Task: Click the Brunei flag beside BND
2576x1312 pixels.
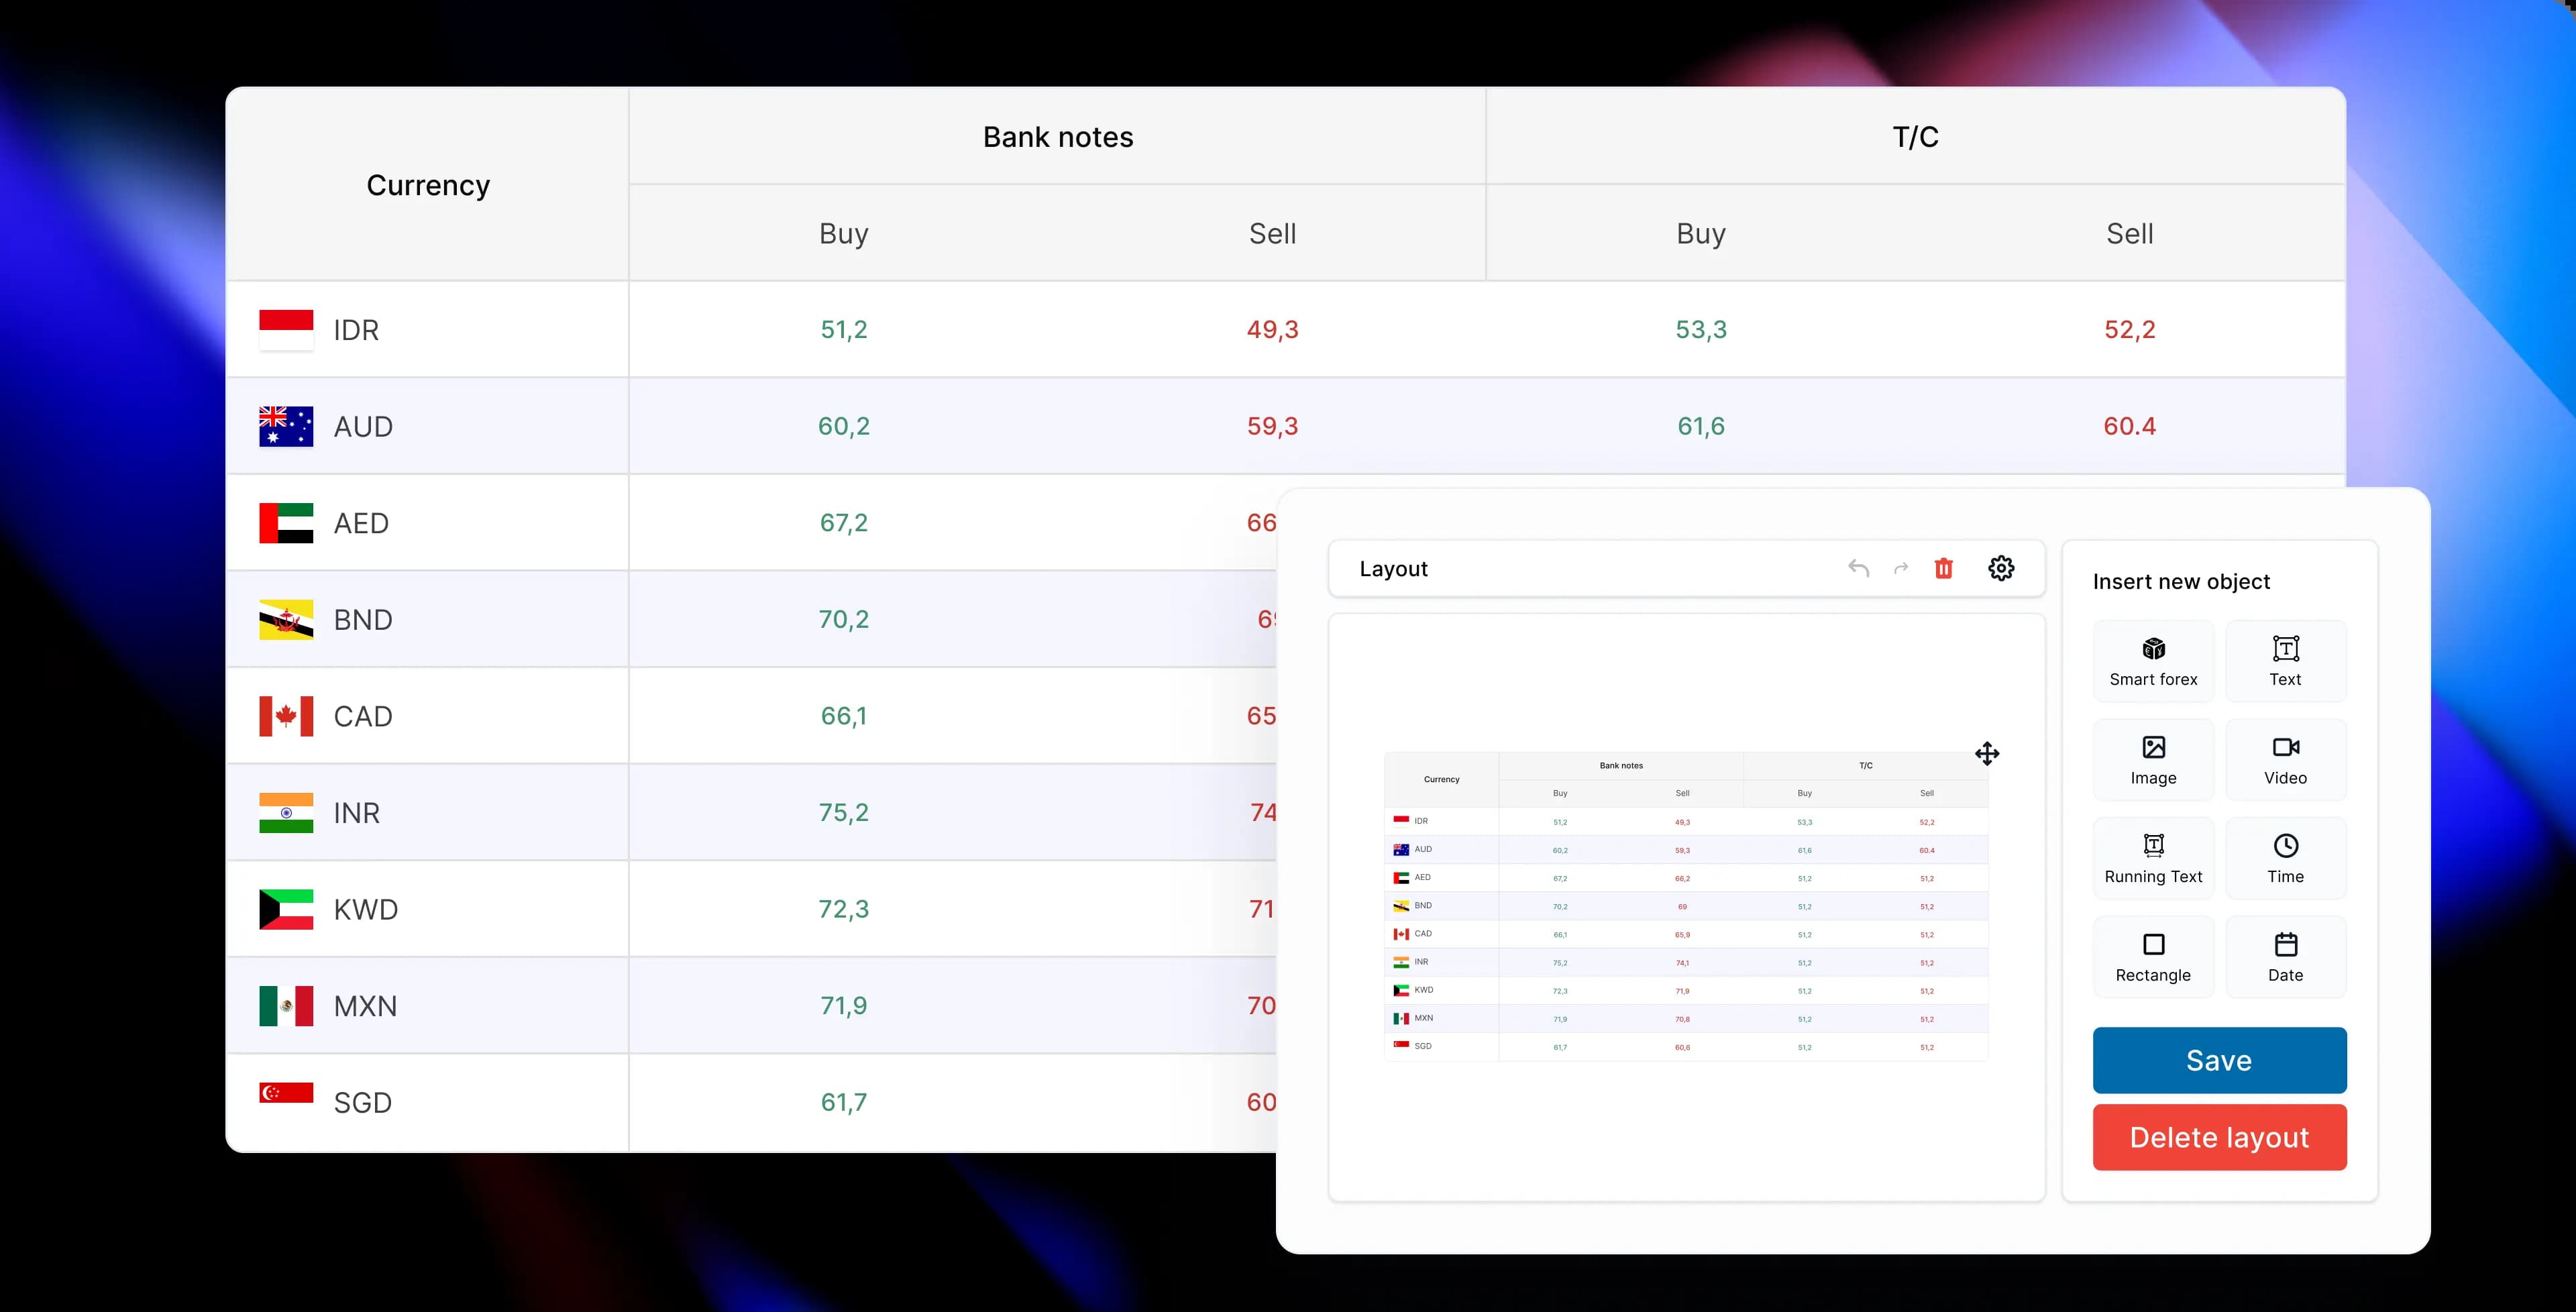Action: (x=286, y=619)
